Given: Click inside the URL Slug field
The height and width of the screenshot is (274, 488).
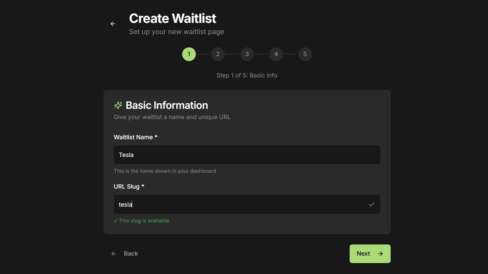Looking at the screenshot, I should click(247, 204).
